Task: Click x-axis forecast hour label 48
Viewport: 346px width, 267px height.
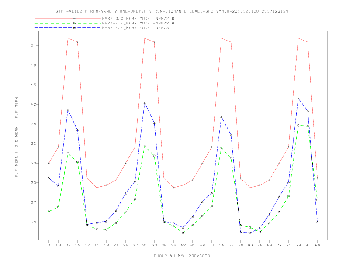Action: coord(202,245)
